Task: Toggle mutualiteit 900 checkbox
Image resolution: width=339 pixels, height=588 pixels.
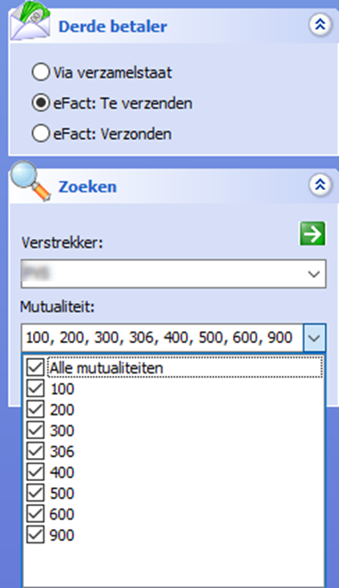Action: pos(36,535)
